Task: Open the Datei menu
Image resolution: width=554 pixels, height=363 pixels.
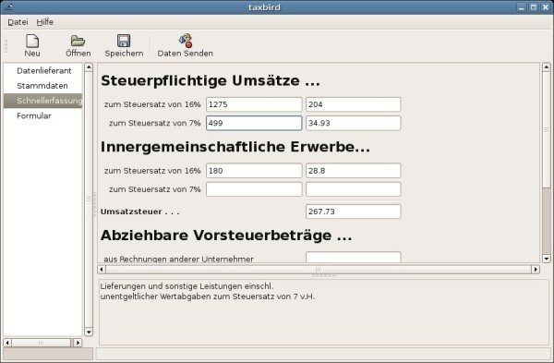Action: click(x=18, y=22)
